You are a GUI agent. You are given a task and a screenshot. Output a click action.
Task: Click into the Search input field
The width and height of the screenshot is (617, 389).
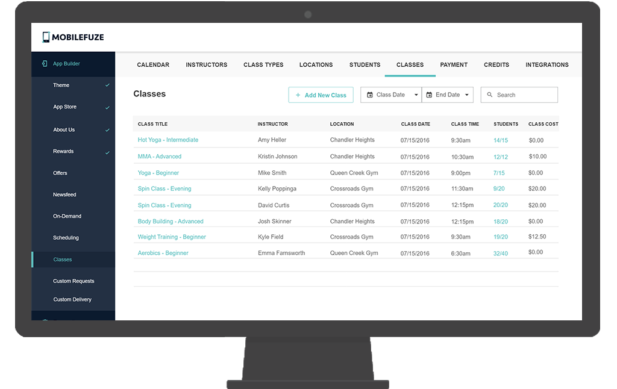pos(524,95)
